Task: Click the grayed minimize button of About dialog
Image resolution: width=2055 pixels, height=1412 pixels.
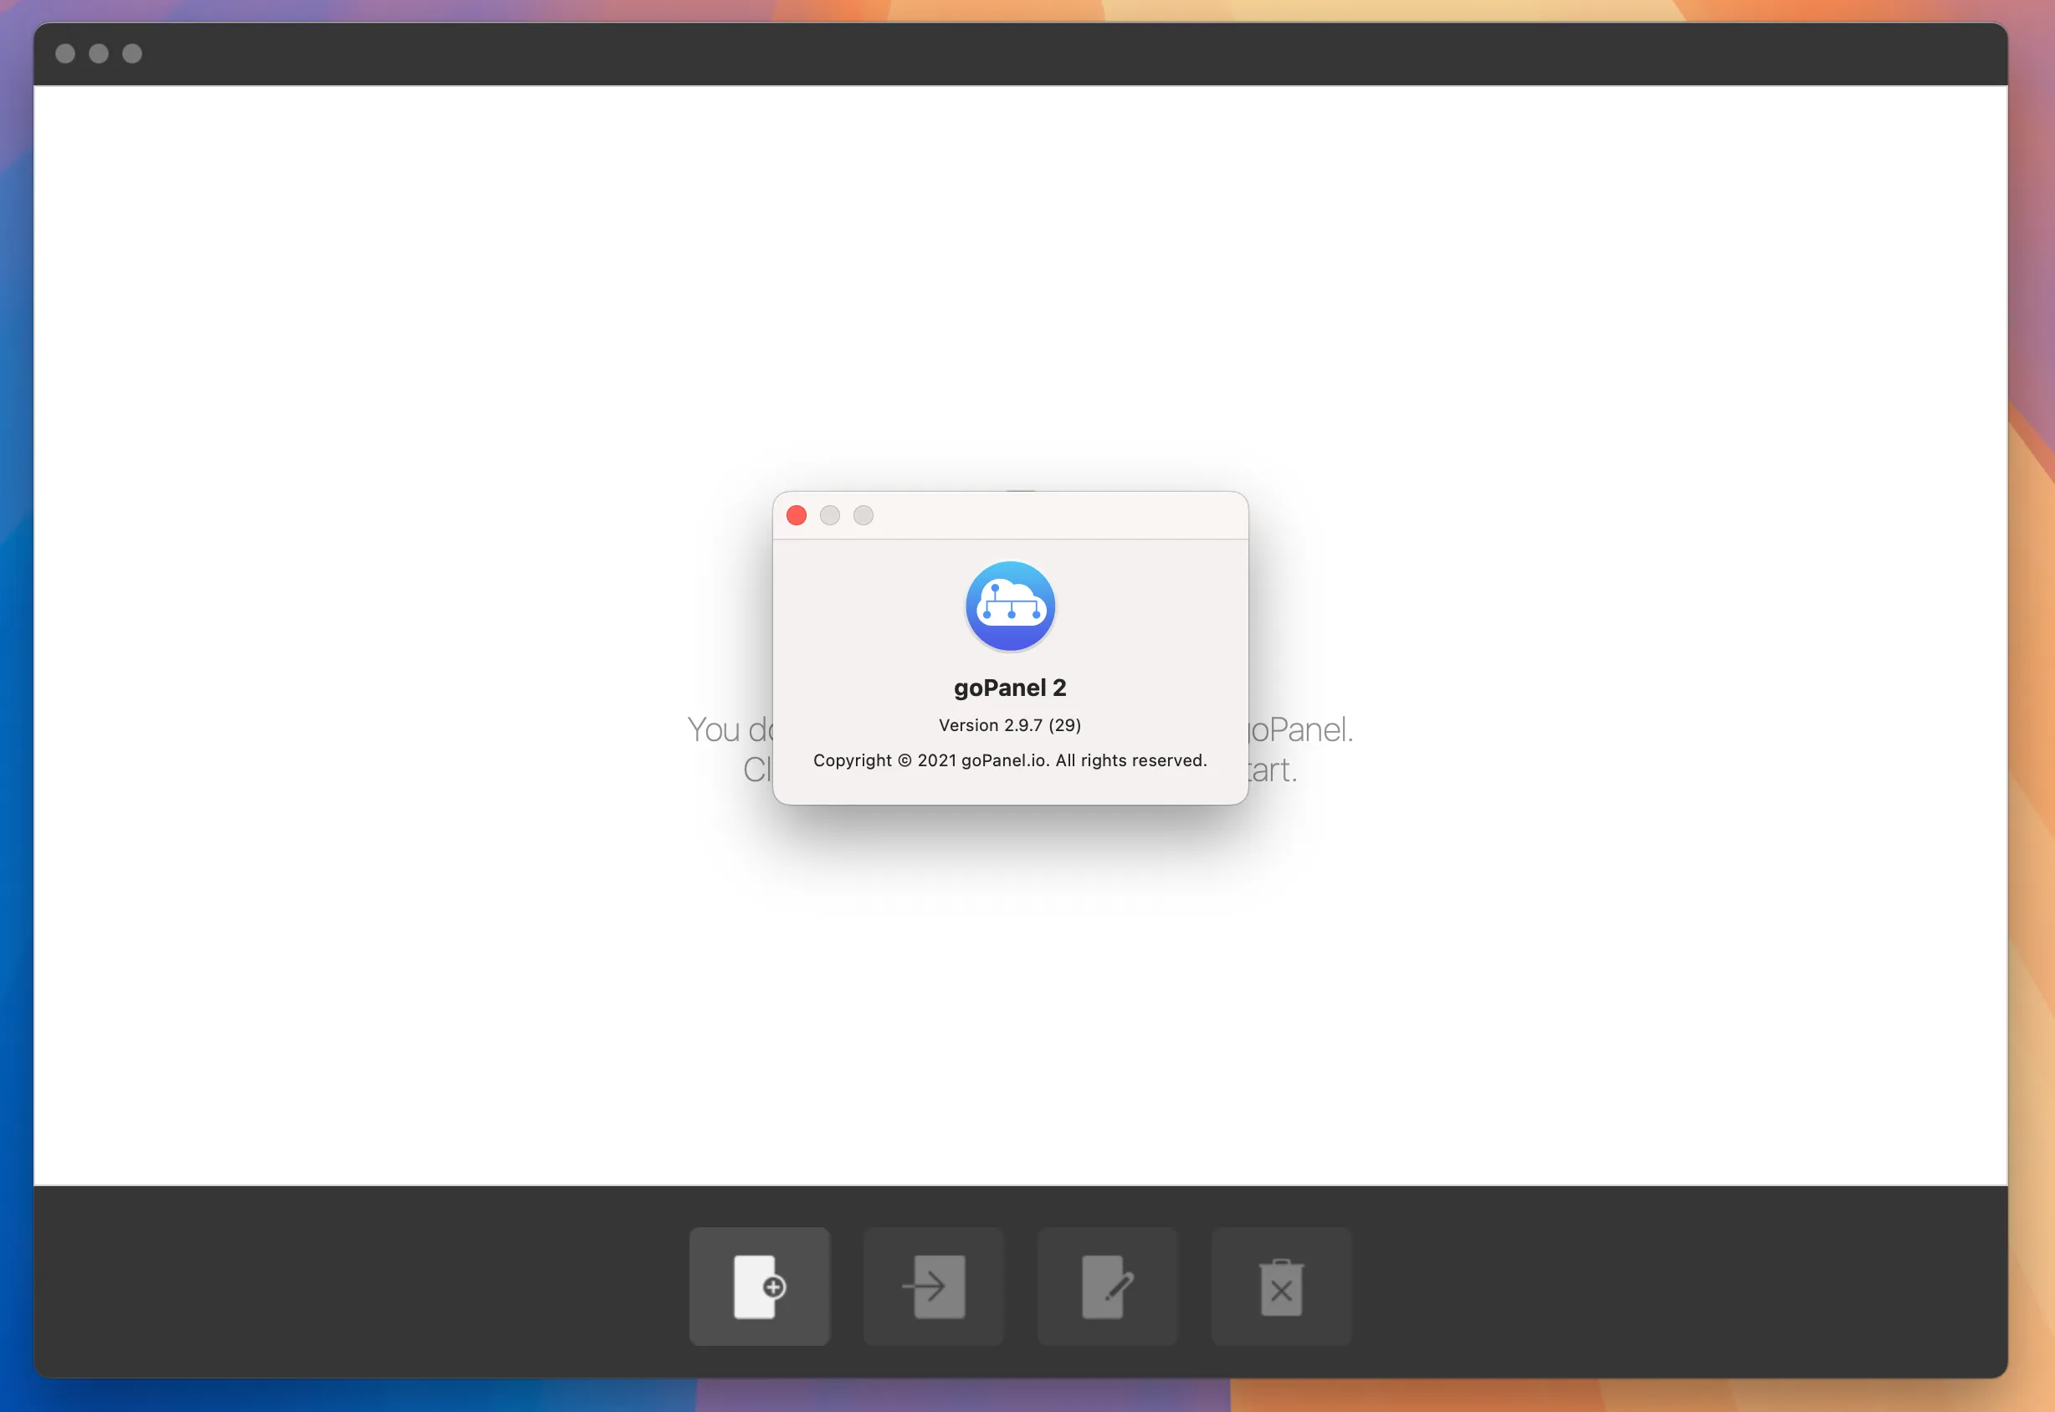Action: point(830,516)
